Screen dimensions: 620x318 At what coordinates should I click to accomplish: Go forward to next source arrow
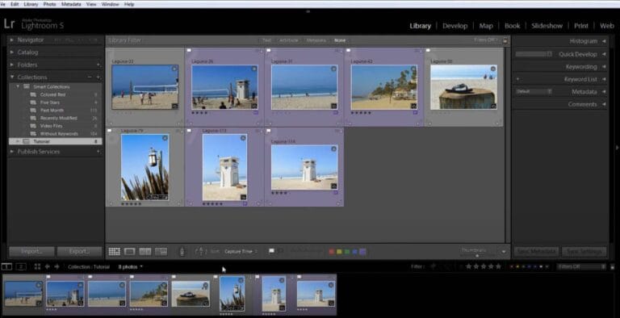pyautogui.click(x=57, y=266)
